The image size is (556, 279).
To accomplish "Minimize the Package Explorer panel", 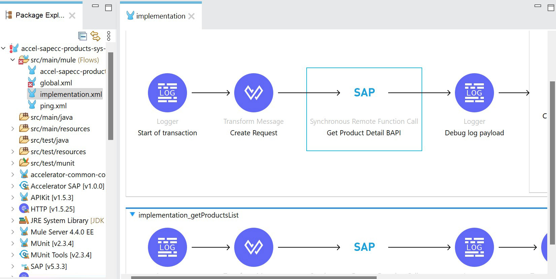I will click(95, 6).
